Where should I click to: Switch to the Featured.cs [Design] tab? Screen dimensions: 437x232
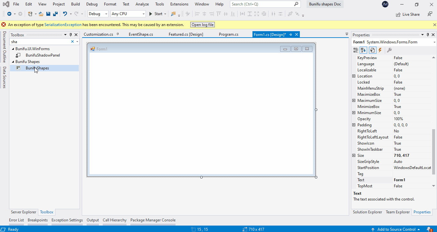186,34
